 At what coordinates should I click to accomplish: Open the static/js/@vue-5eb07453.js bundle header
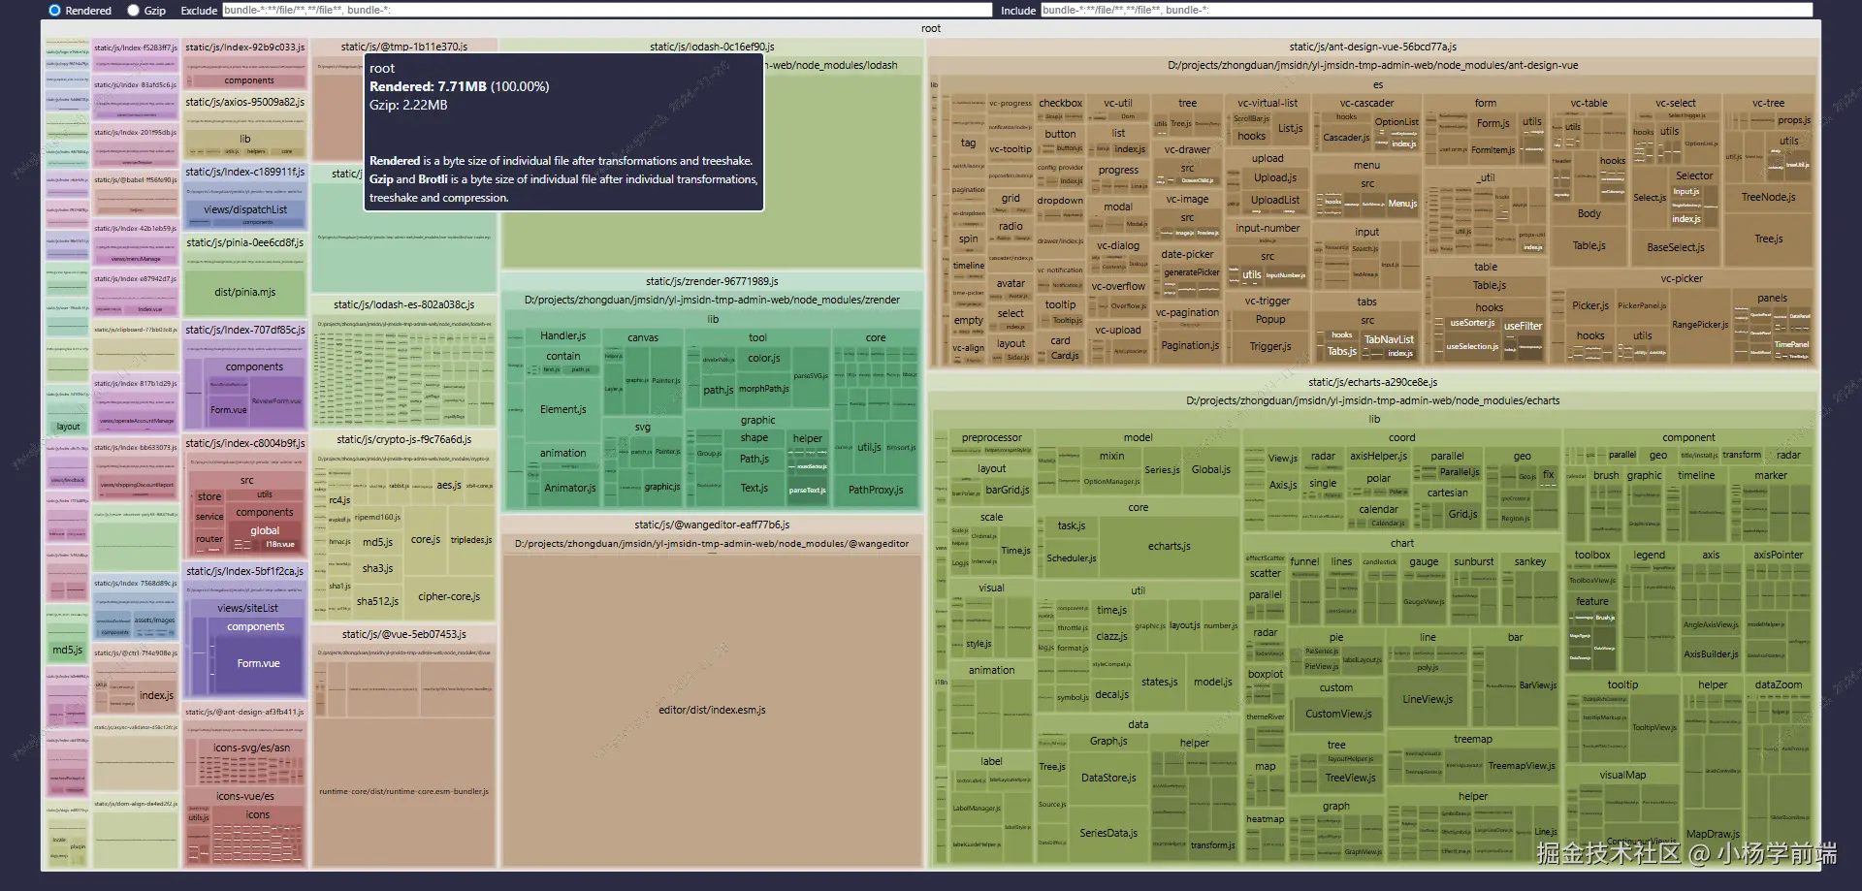tap(404, 634)
